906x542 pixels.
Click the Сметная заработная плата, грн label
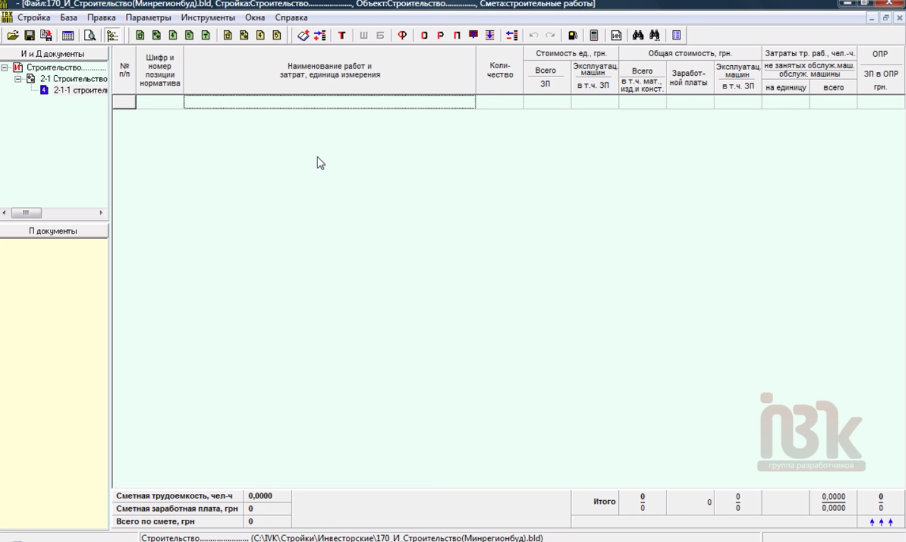pos(178,508)
